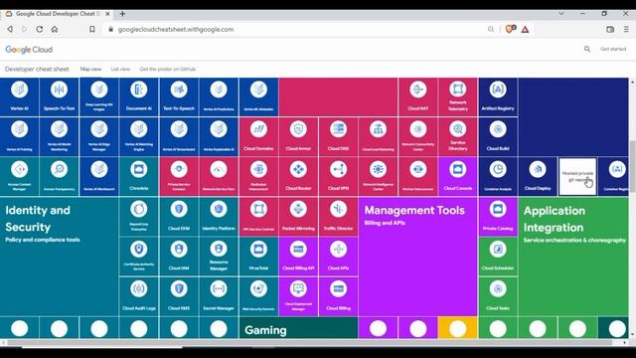This screenshot has width=636, height=358.
Task: Click the Google Cloud logo
Action: [x=29, y=50]
